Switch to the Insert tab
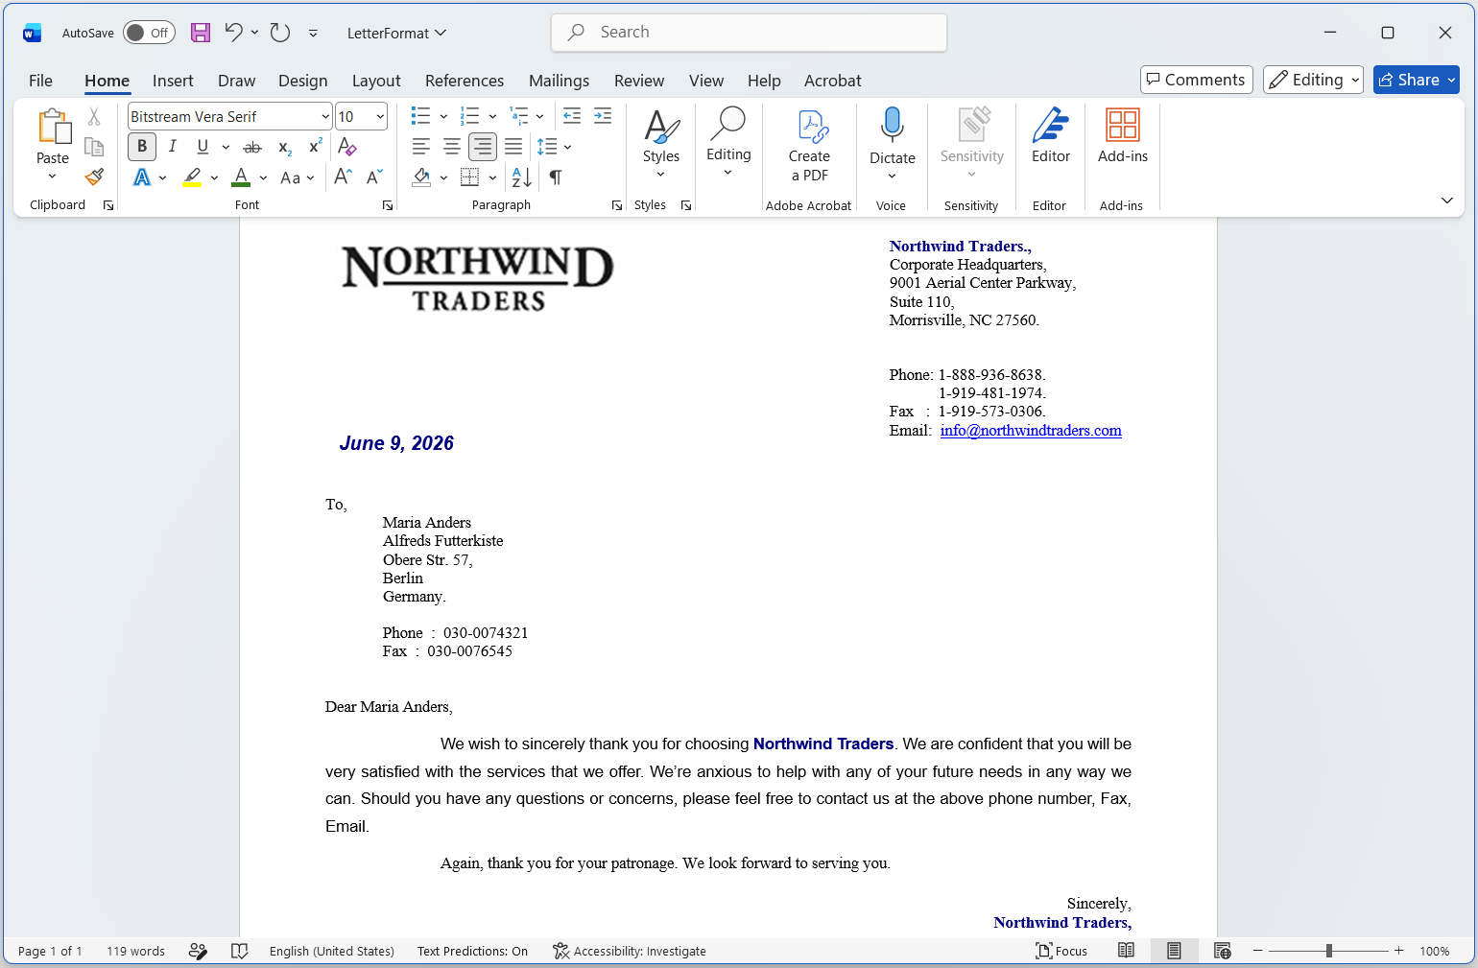This screenshot has width=1478, height=968. click(x=173, y=81)
